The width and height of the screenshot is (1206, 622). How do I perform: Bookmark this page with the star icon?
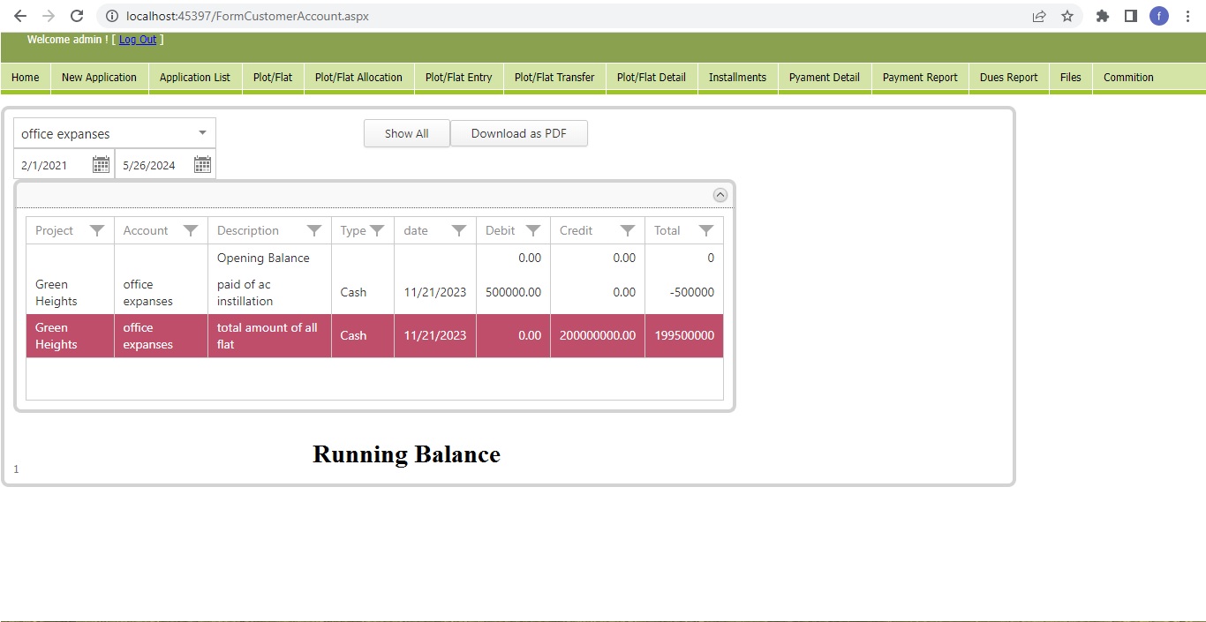pyautogui.click(x=1067, y=16)
